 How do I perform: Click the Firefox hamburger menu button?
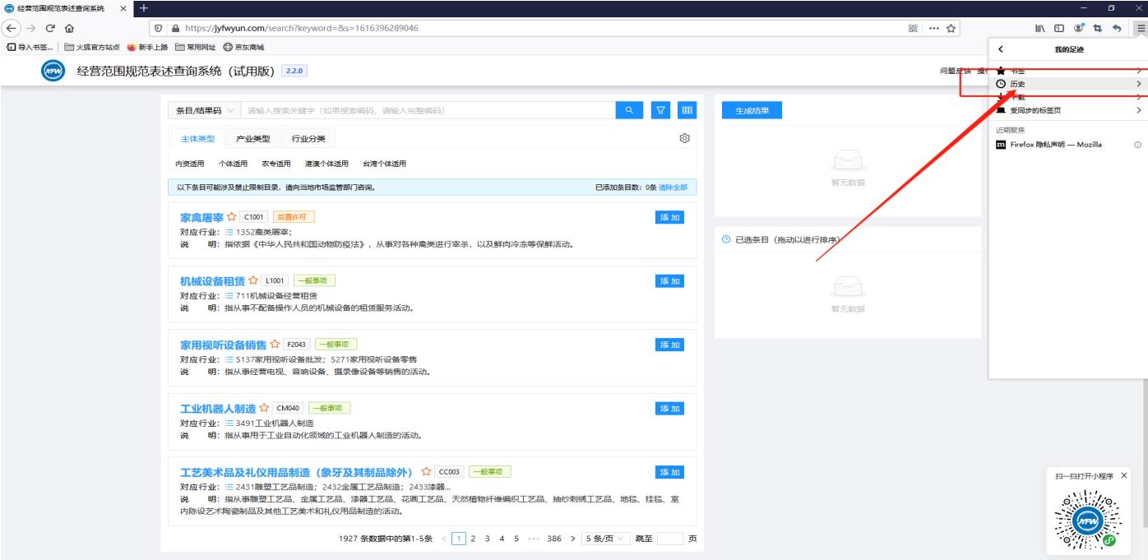(1140, 27)
